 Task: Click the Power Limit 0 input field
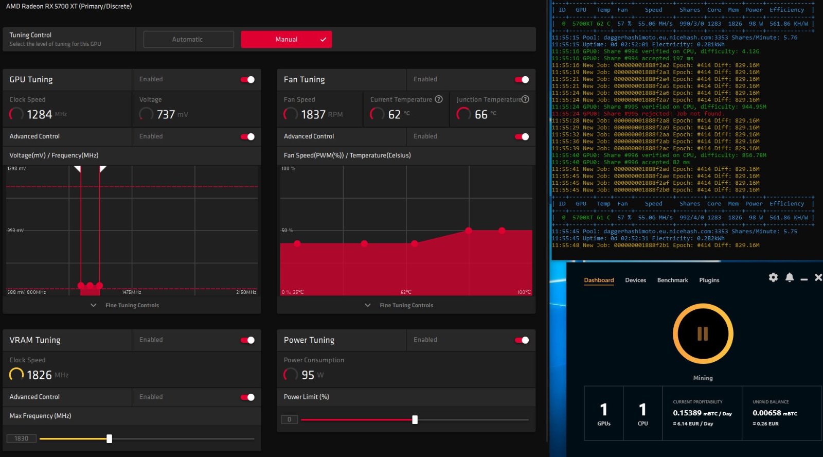pos(289,419)
